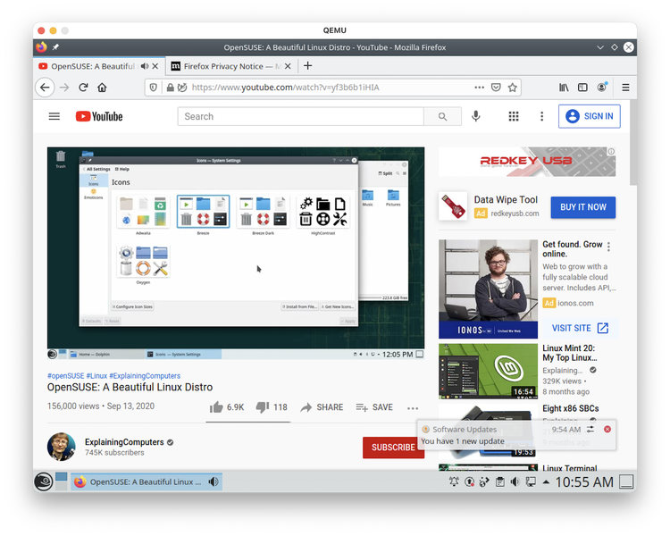Click the SHARE button
Screen dimensions: 670x536
(x=322, y=407)
